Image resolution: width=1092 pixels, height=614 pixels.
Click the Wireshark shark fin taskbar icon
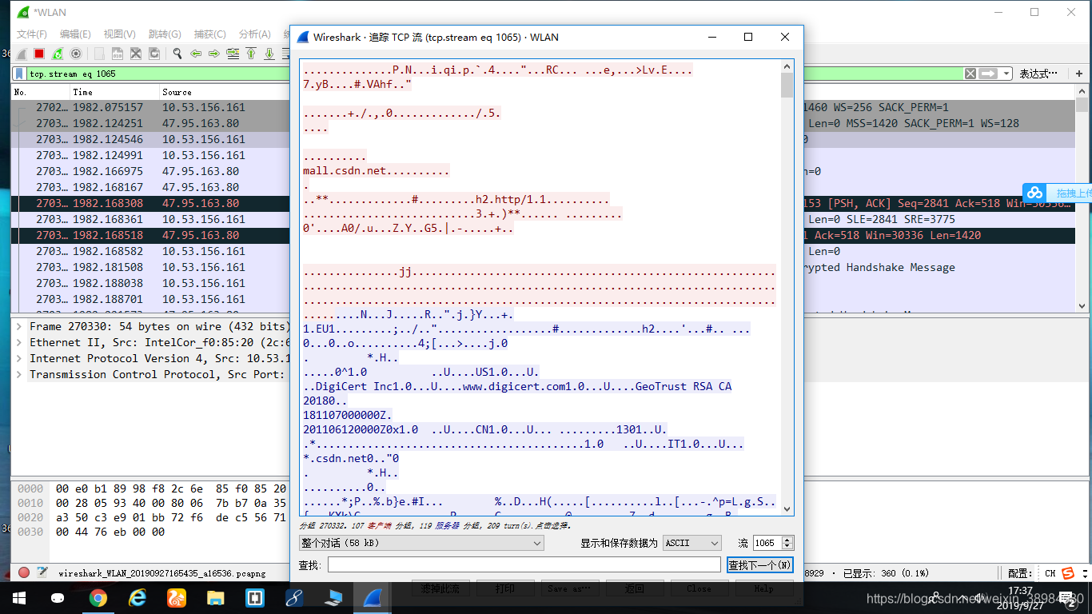click(x=373, y=597)
